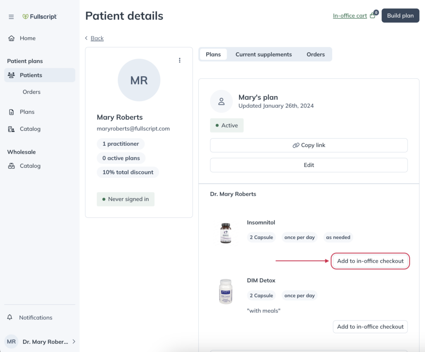This screenshot has height=352, width=425.
Task: Click the Dr. Mary Roberts section heading
Action: point(233,194)
